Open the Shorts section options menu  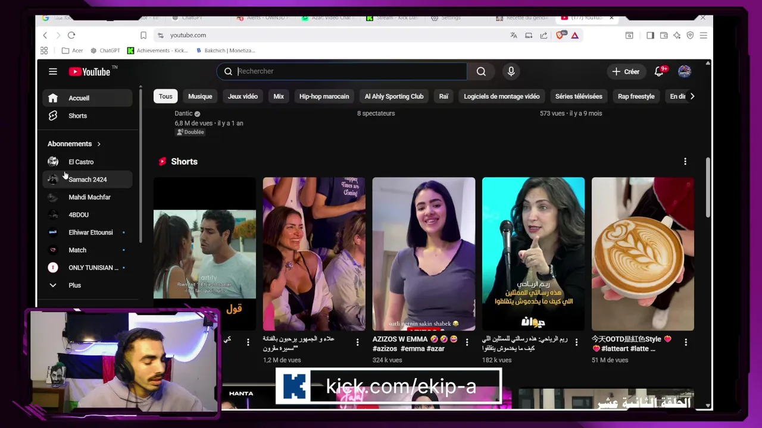[x=685, y=162]
